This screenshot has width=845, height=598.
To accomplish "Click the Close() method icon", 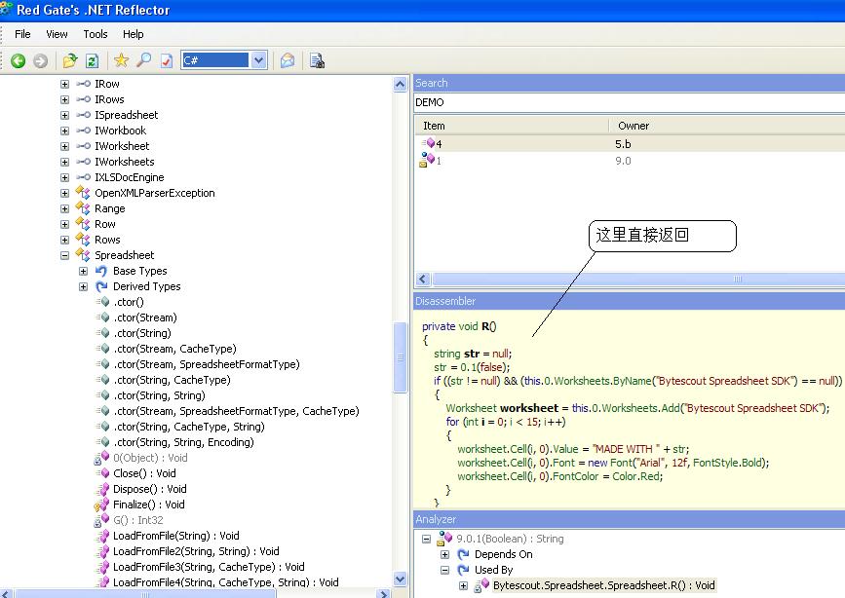I will click(x=103, y=473).
